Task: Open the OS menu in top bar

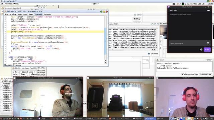Action: pos(2,4)
